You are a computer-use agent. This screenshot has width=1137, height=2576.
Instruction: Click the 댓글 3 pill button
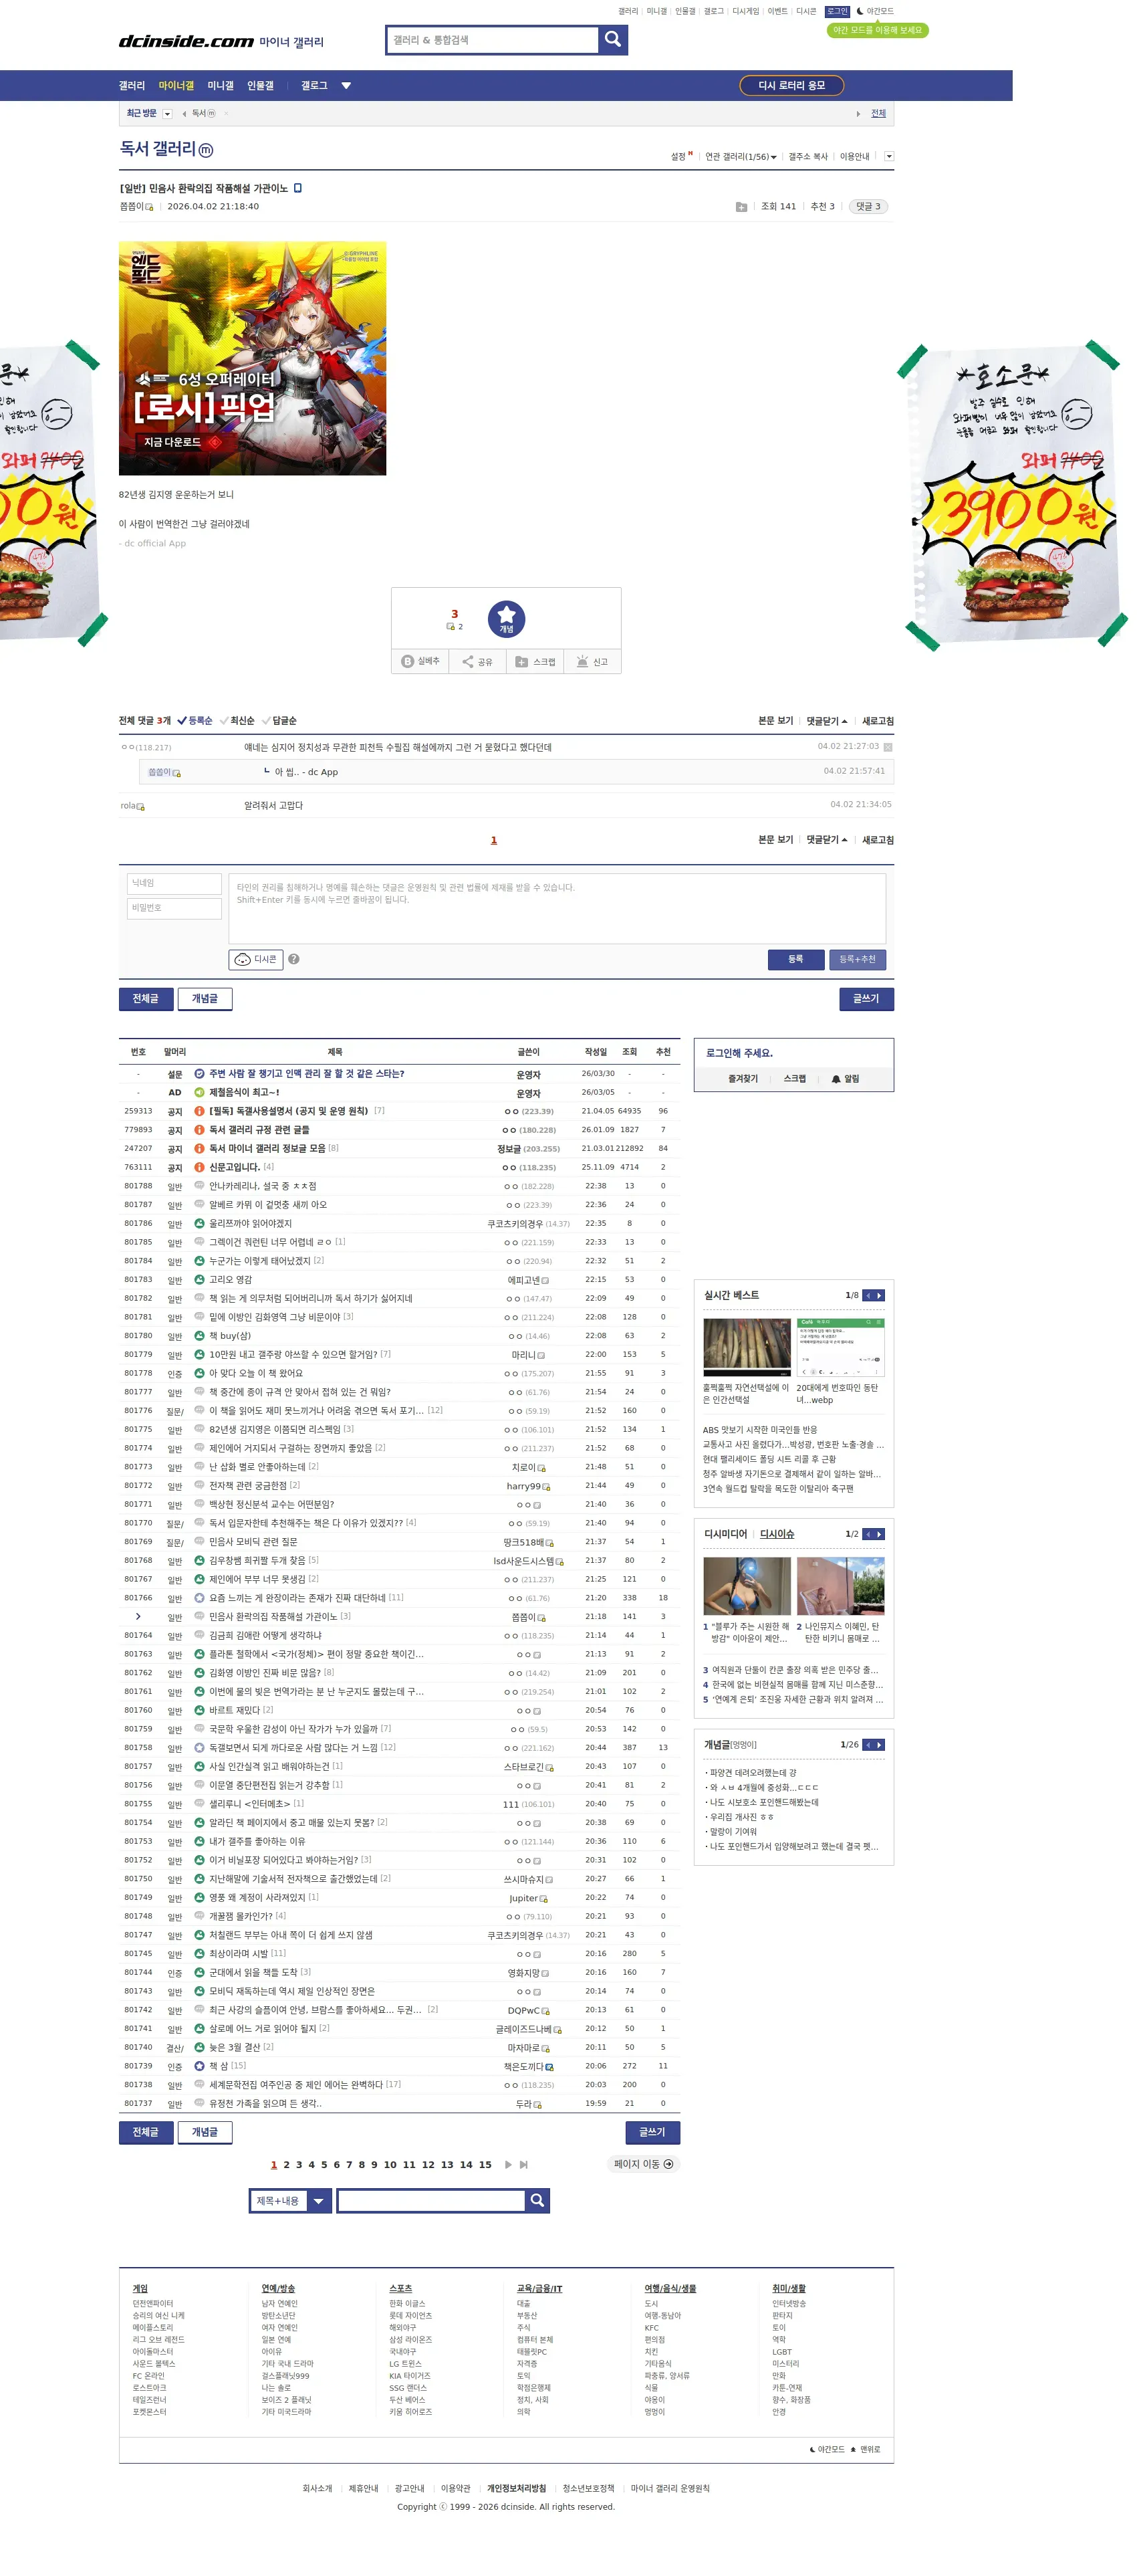[x=867, y=207]
